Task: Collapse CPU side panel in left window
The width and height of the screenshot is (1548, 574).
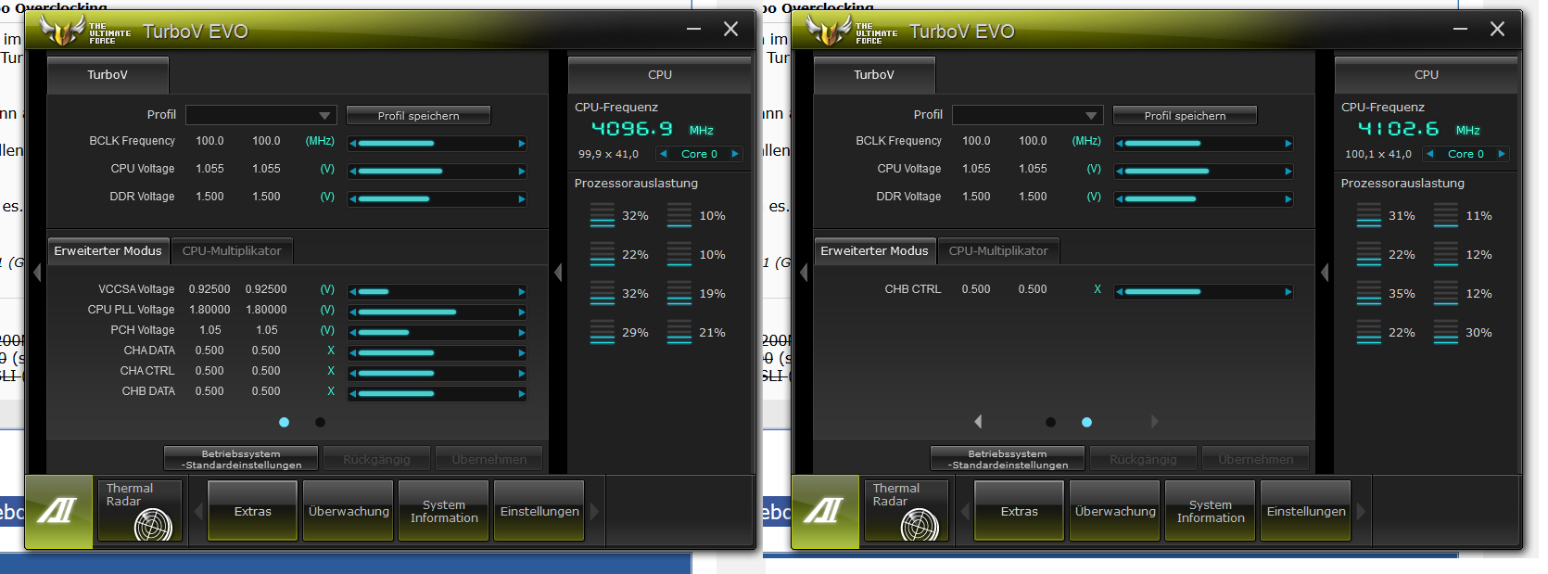Action: (x=558, y=273)
